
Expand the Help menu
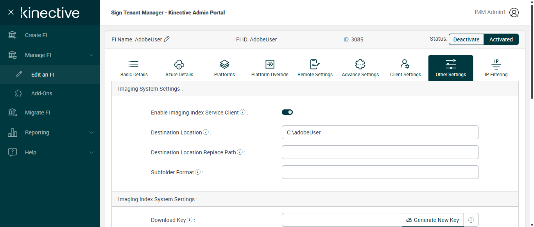pos(91,152)
